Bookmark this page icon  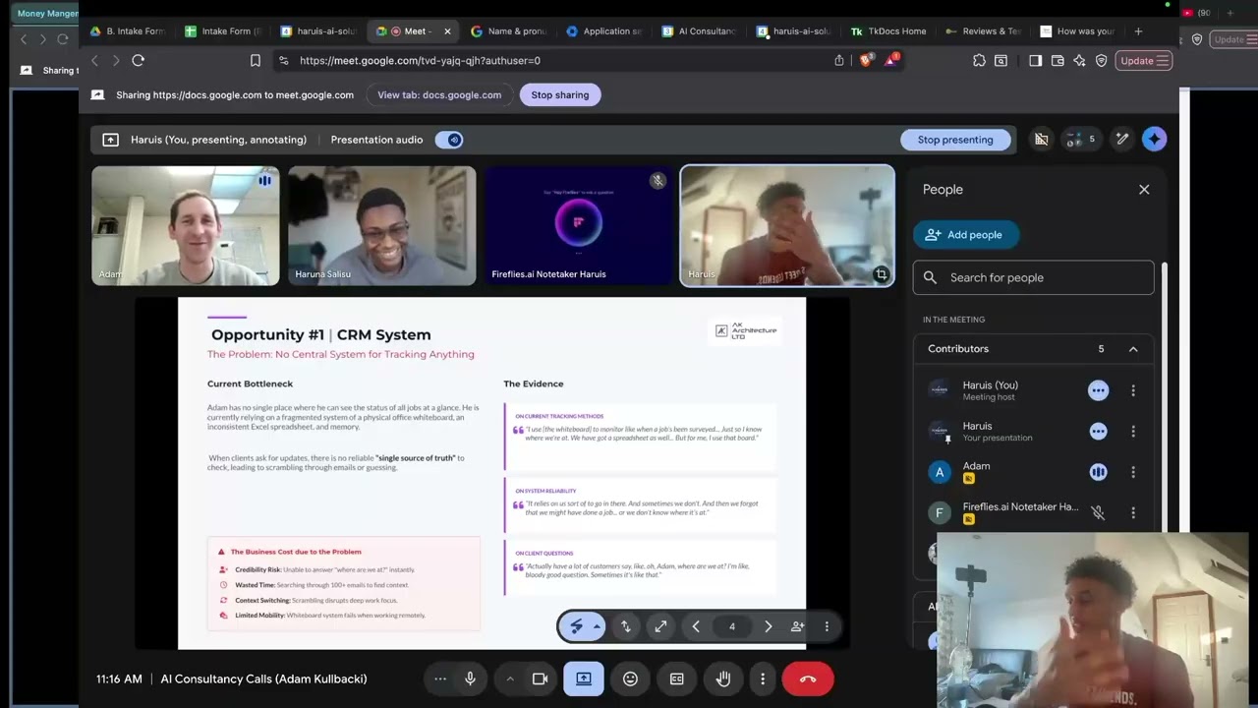pos(255,61)
